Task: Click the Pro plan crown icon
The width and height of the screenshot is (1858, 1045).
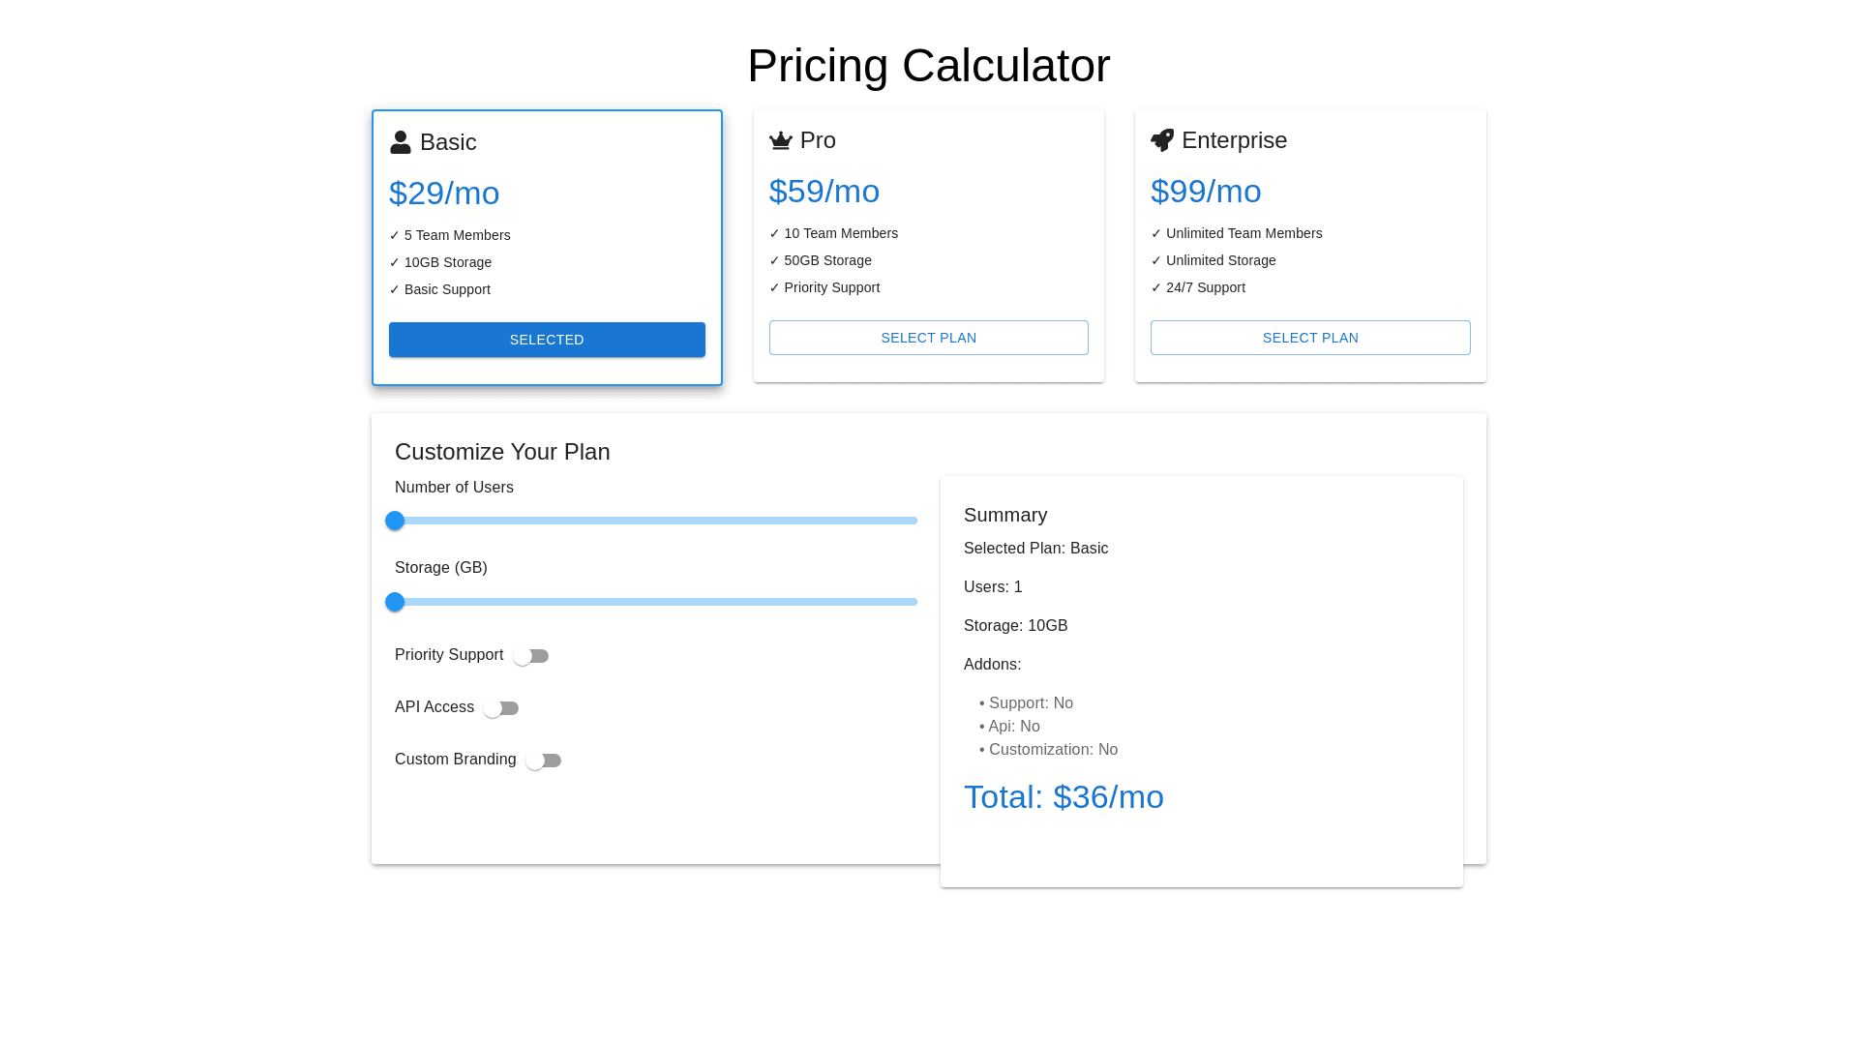Action: click(x=781, y=141)
